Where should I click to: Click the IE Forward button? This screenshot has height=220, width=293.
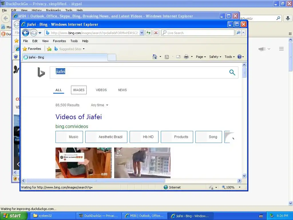pyautogui.click(x=33, y=33)
